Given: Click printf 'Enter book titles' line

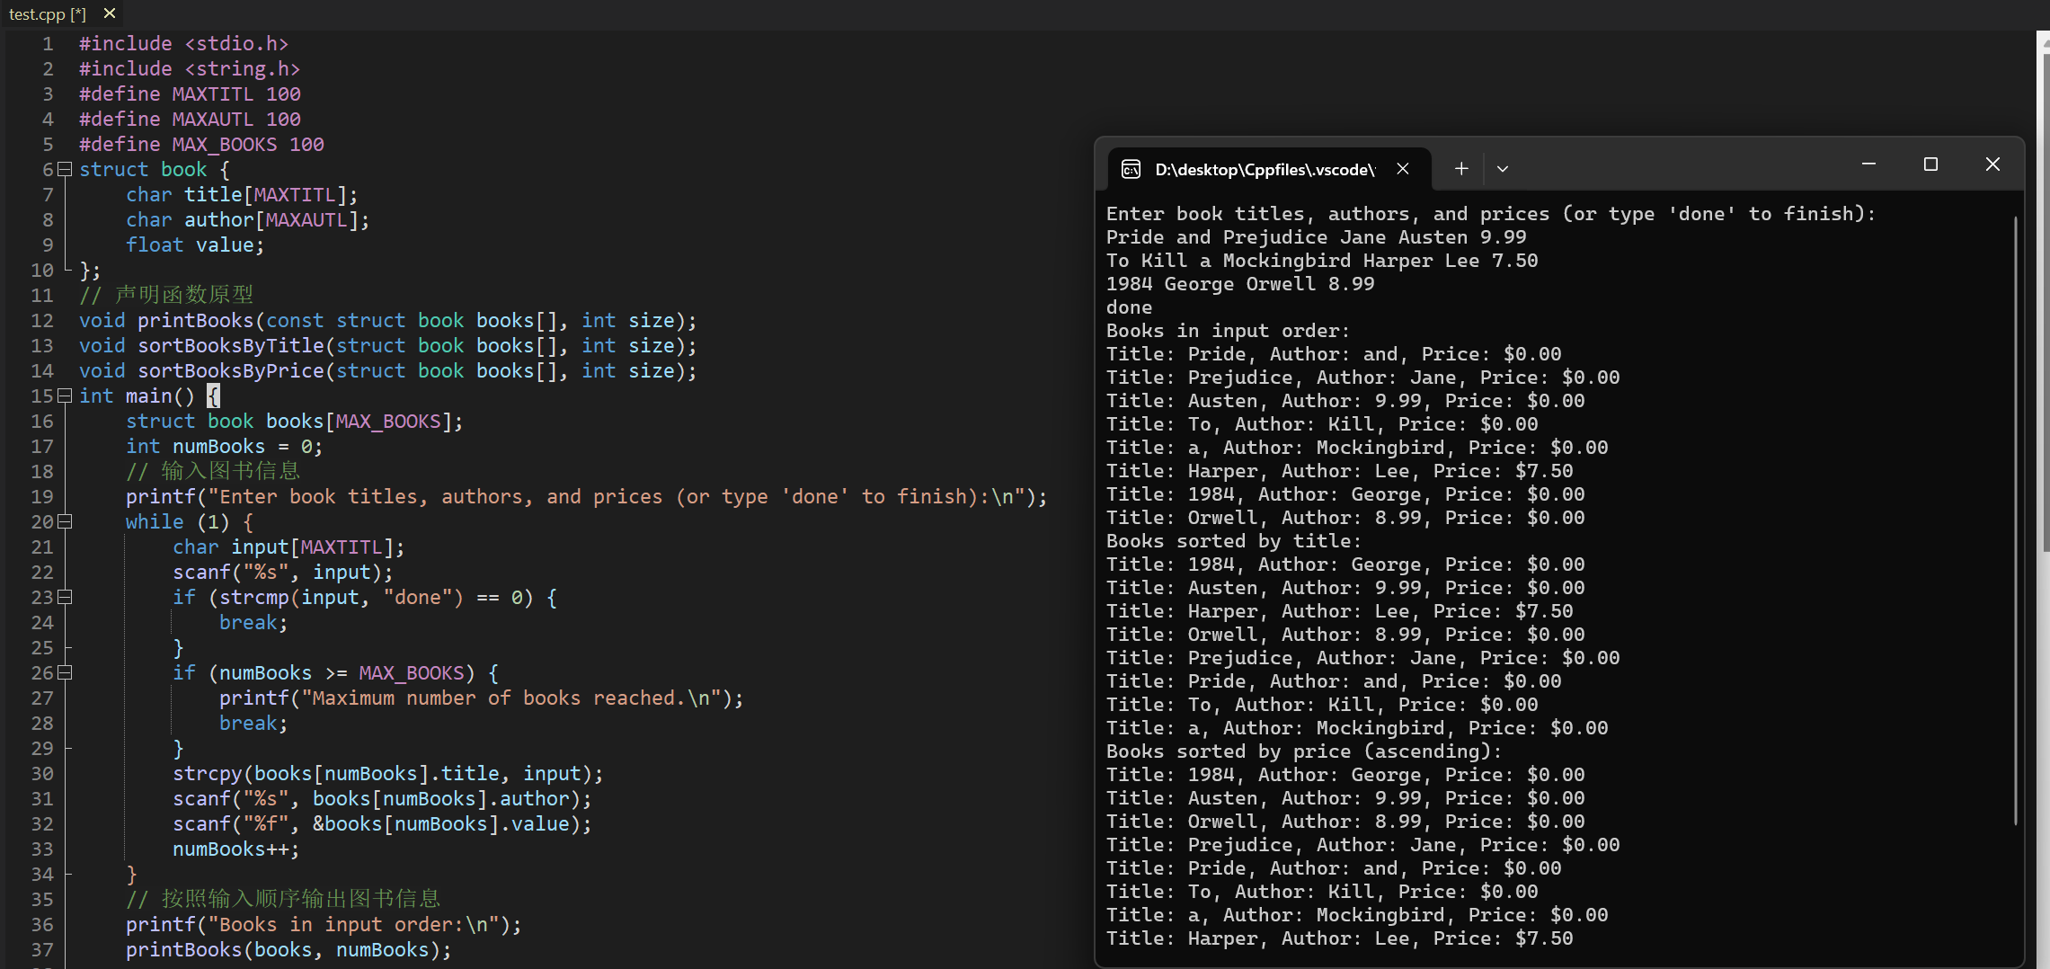Looking at the screenshot, I should click(587, 496).
